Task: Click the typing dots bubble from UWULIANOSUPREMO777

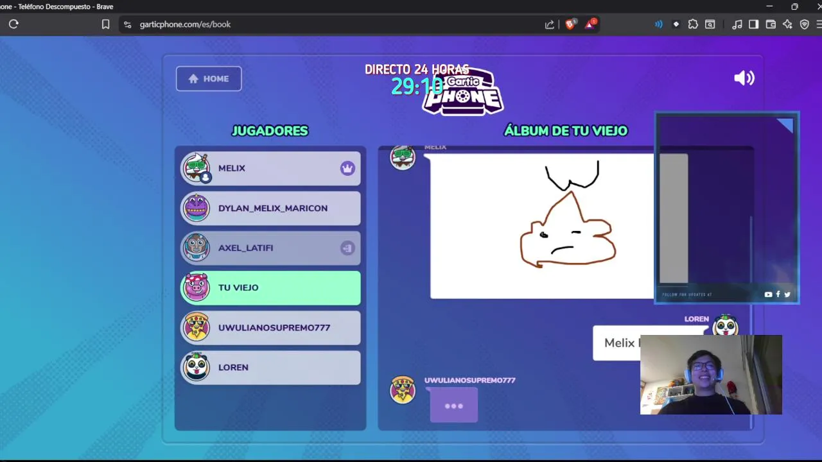Action: [454, 406]
